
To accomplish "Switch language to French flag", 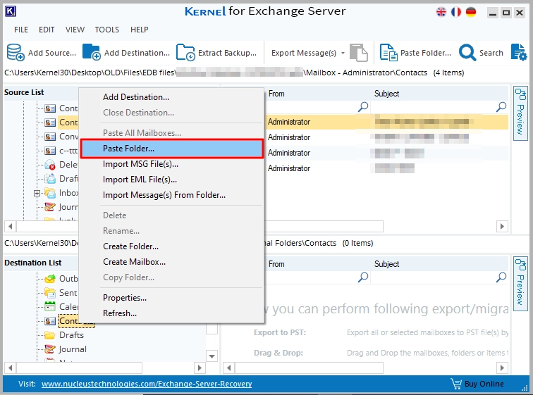I will 456,13.
